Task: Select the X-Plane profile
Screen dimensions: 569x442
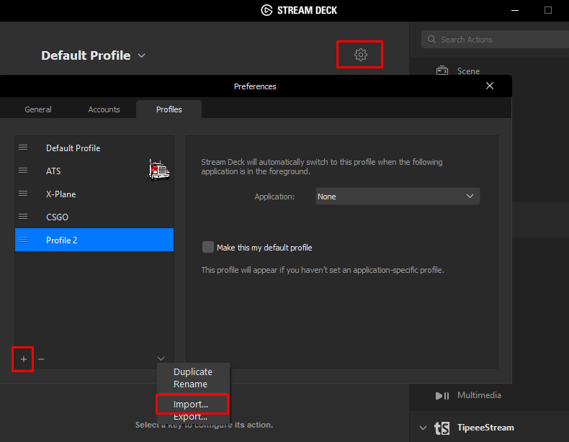Action: (x=61, y=194)
